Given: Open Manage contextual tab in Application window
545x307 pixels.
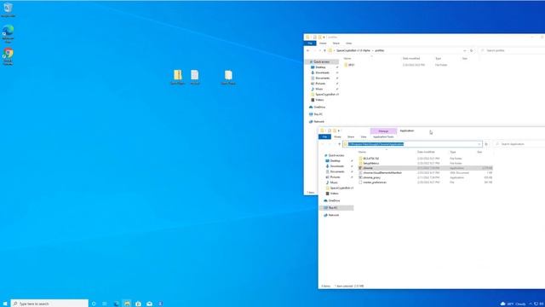Looking at the screenshot, I should pos(383,130).
